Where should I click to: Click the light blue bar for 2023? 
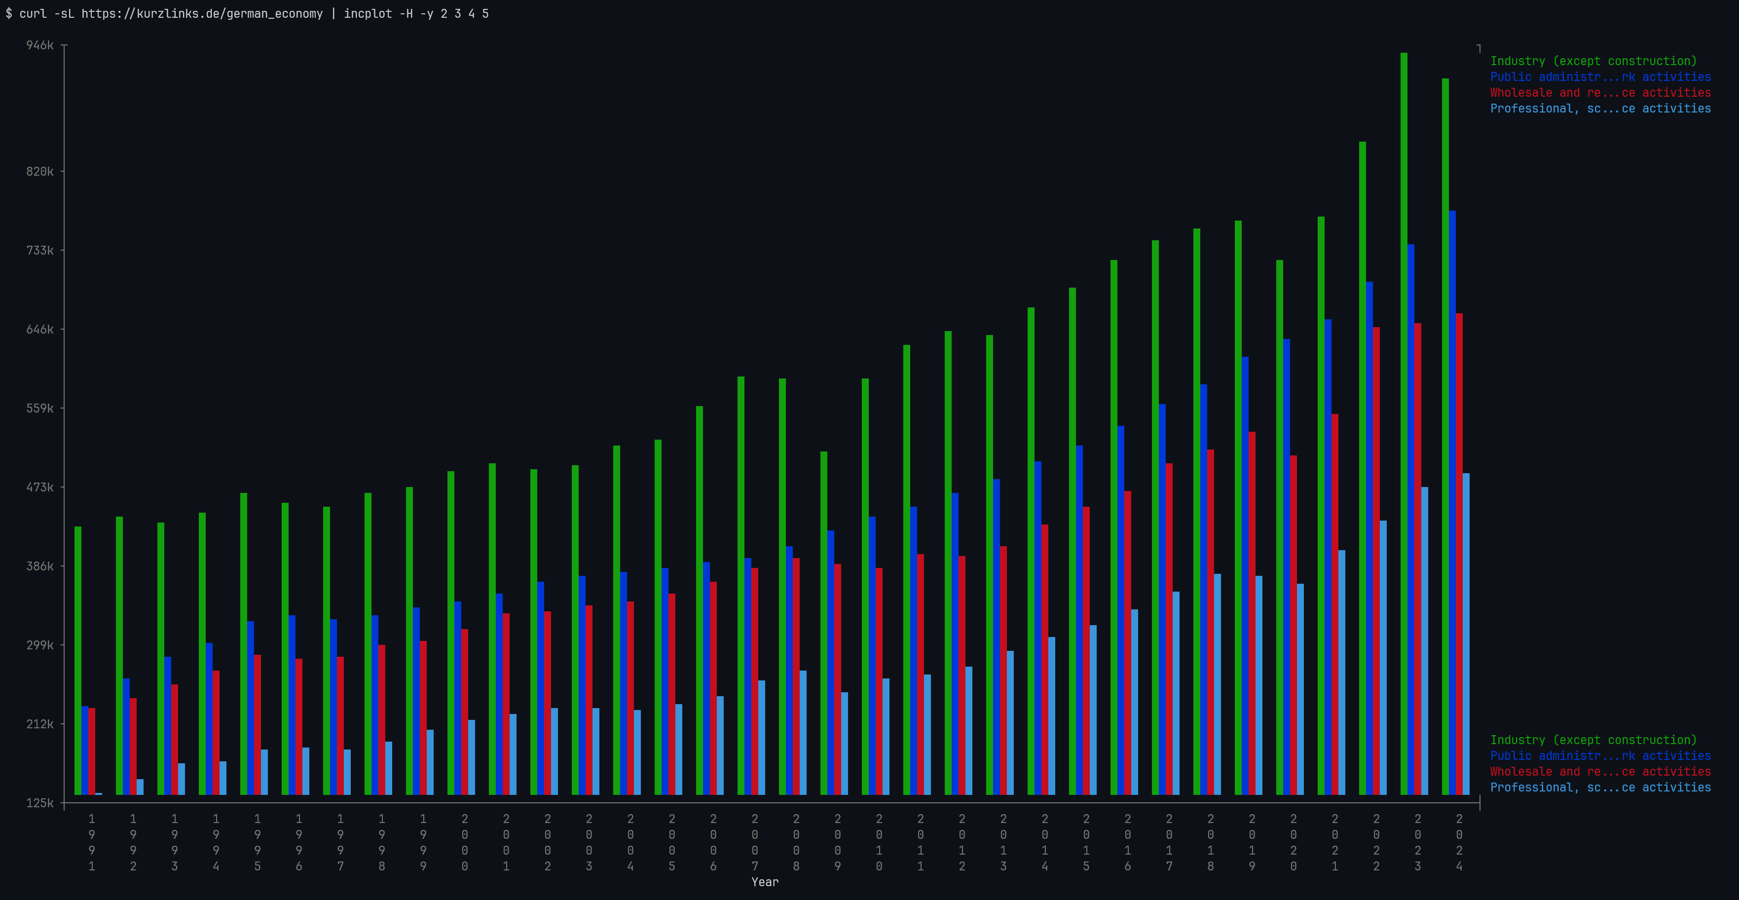[x=1424, y=641]
